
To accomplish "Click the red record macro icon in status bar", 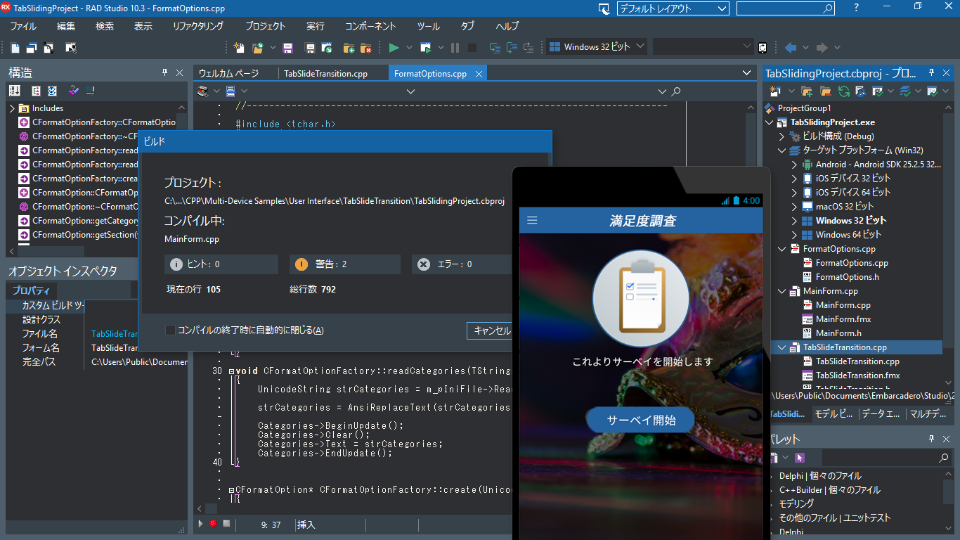I will [213, 524].
